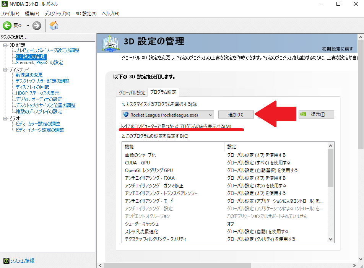This screenshot has width=364, height=268.
Task: Open ディスプレイの回転 page
Action: [32, 87]
